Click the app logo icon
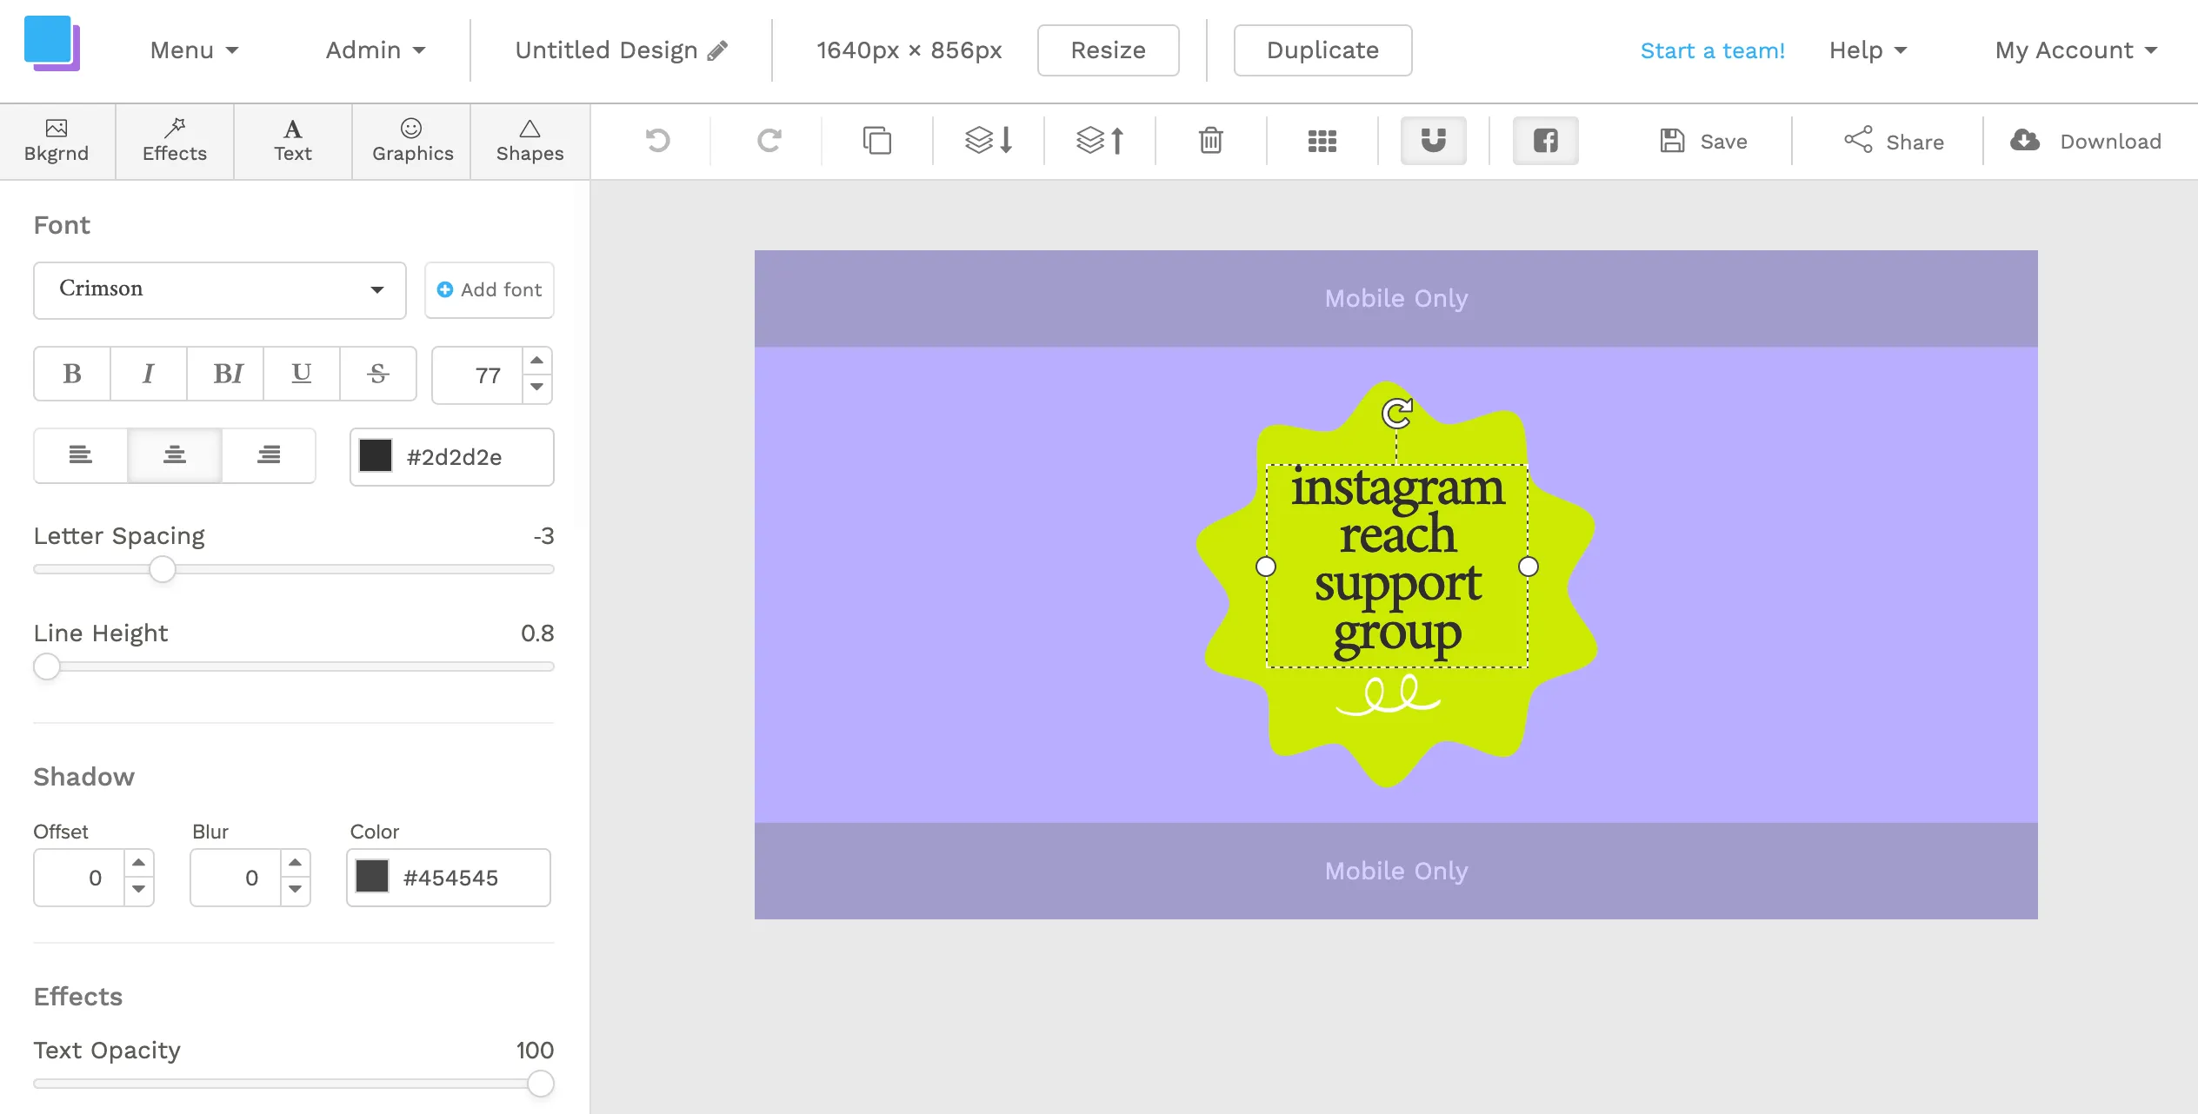This screenshot has height=1114, width=2198. click(x=52, y=43)
